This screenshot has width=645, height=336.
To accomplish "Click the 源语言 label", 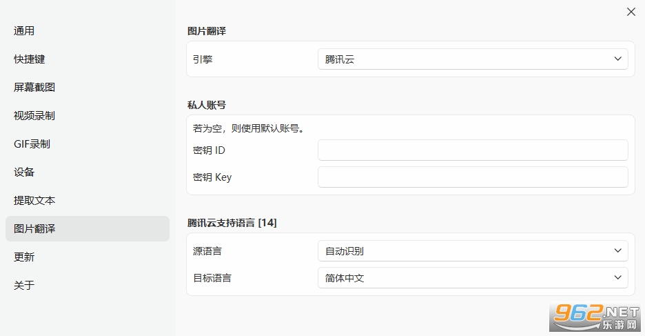I will tap(207, 251).
